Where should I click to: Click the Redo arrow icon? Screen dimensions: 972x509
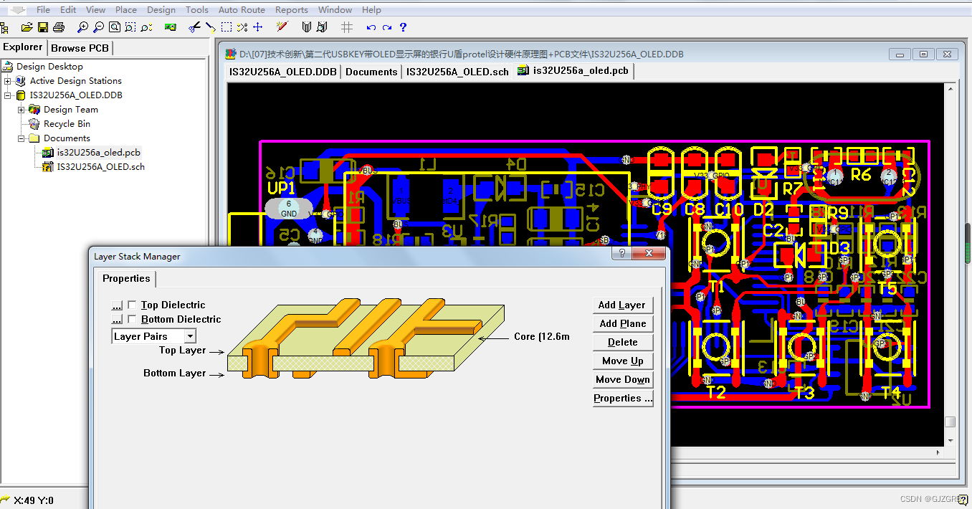(387, 27)
